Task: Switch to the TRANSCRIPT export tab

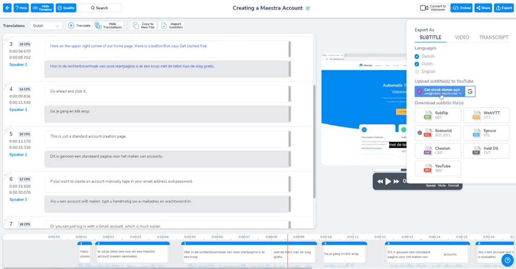Action: click(494, 37)
